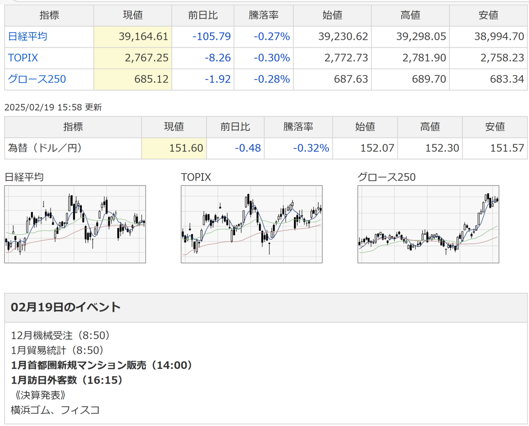
Task: Select TOPIX open value 2,772.73
Action: pyautogui.click(x=346, y=58)
